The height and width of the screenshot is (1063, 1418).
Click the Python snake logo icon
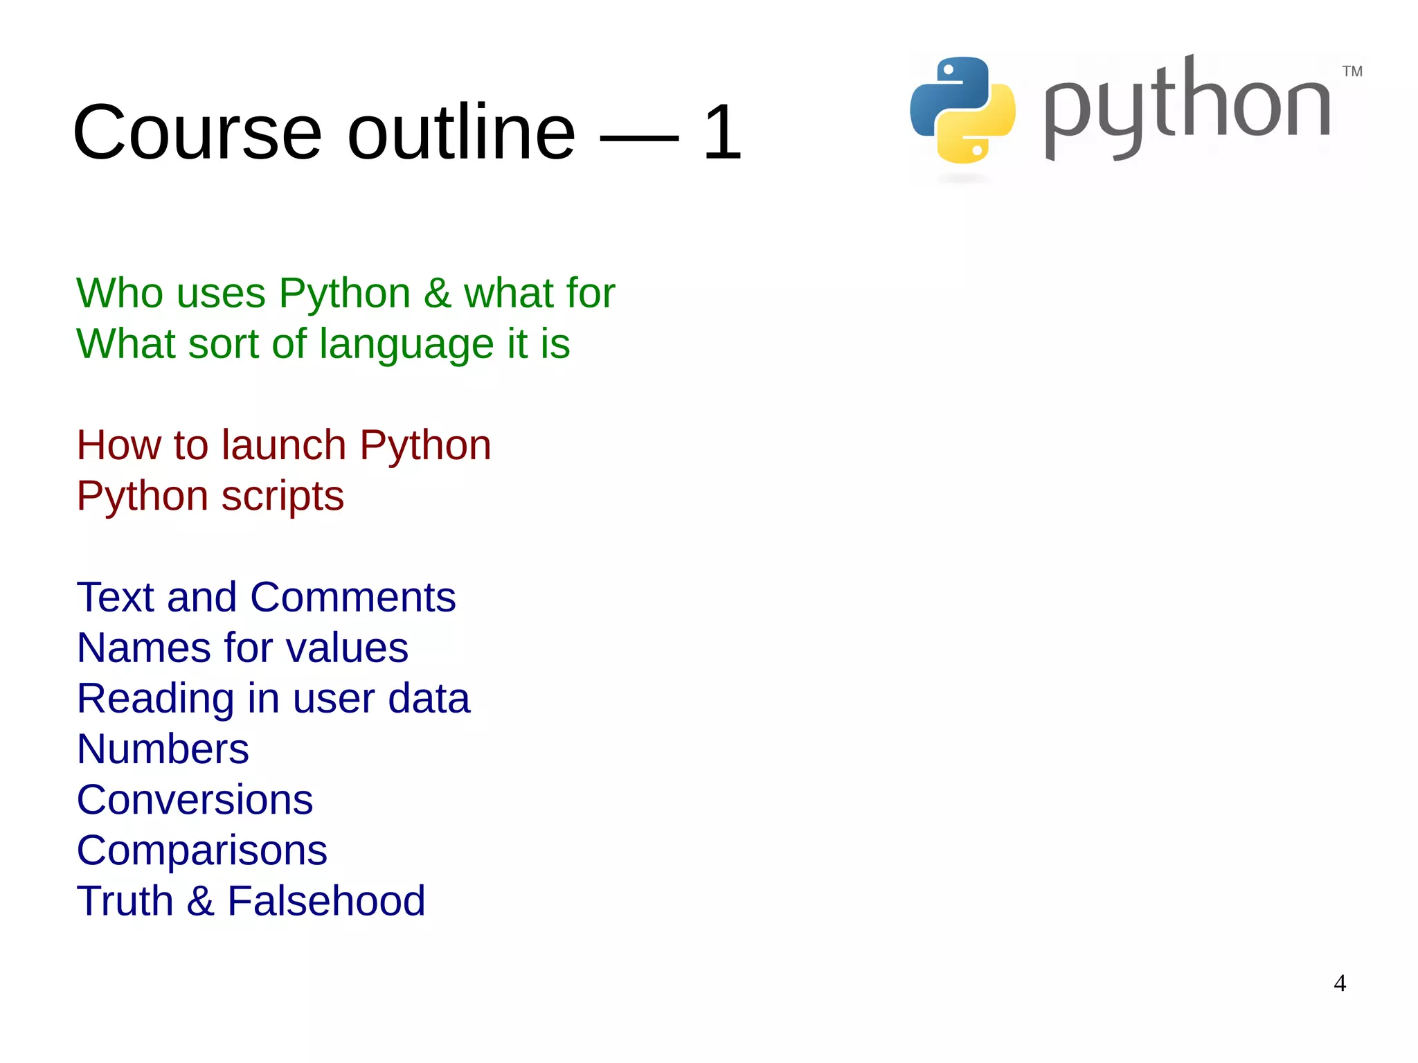[962, 110]
